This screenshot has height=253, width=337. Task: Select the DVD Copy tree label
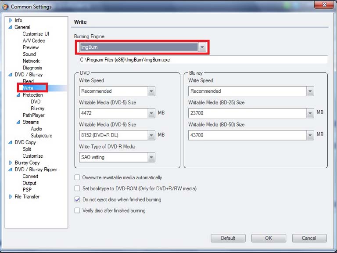click(x=25, y=142)
